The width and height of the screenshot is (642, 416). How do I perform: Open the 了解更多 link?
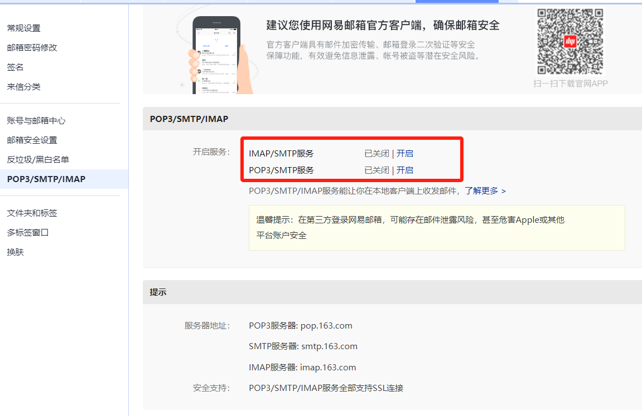tap(485, 191)
